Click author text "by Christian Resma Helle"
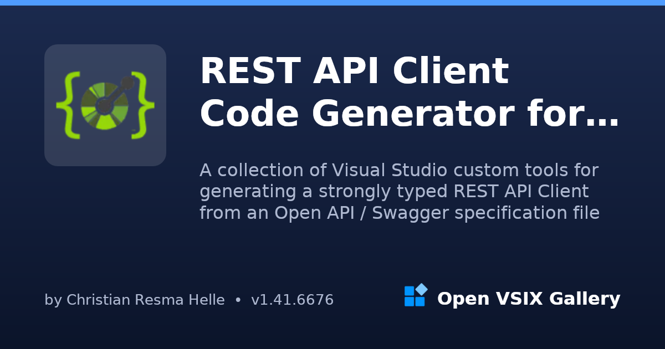The height and width of the screenshot is (349, 665). click(135, 300)
